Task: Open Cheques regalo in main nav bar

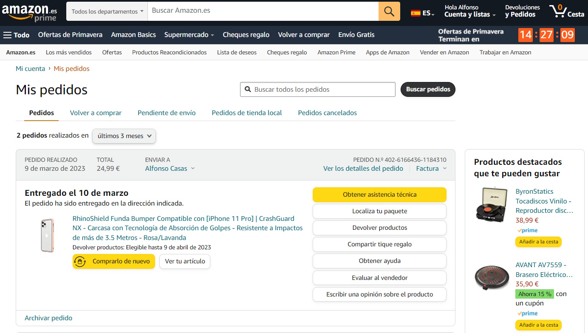Action: [246, 35]
